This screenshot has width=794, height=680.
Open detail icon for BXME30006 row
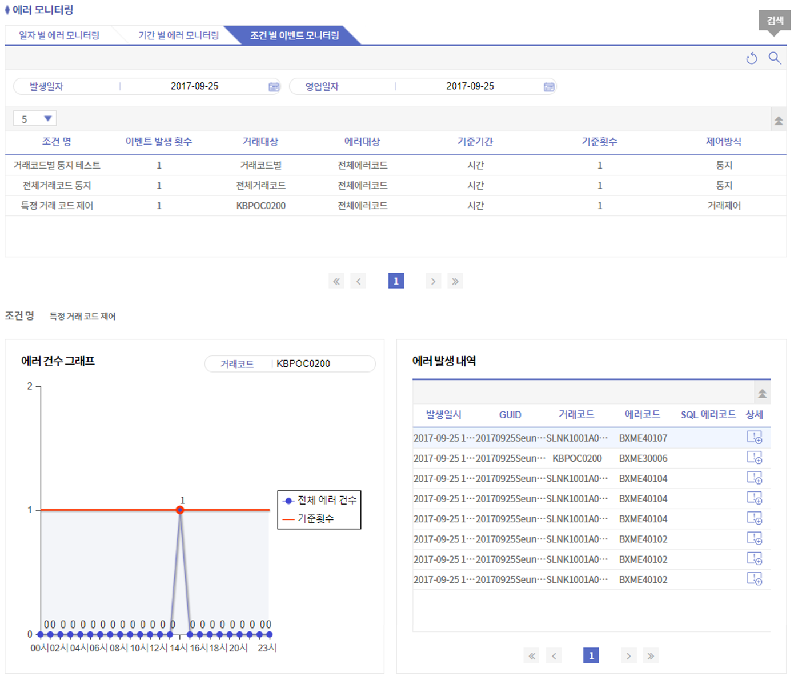[x=755, y=458]
